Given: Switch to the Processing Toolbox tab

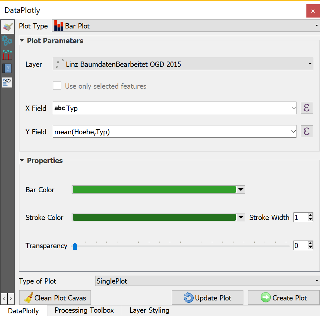Looking at the screenshot, I should (x=84, y=310).
